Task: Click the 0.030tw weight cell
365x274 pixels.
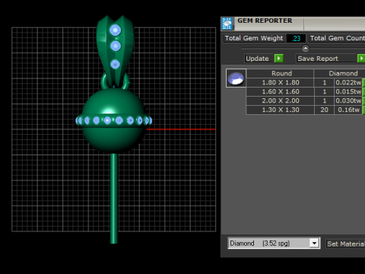Action: coord(348,100)
